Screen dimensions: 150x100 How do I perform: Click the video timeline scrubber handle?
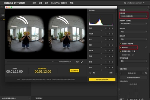point(53,62)
